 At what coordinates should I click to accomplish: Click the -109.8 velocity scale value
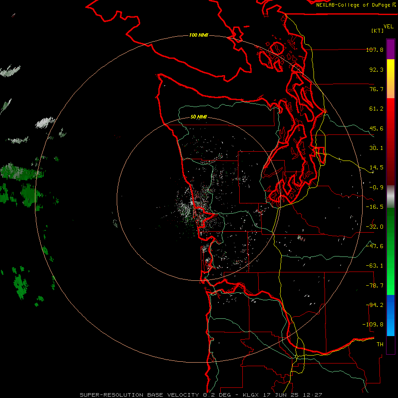click(x=373, y=325)
